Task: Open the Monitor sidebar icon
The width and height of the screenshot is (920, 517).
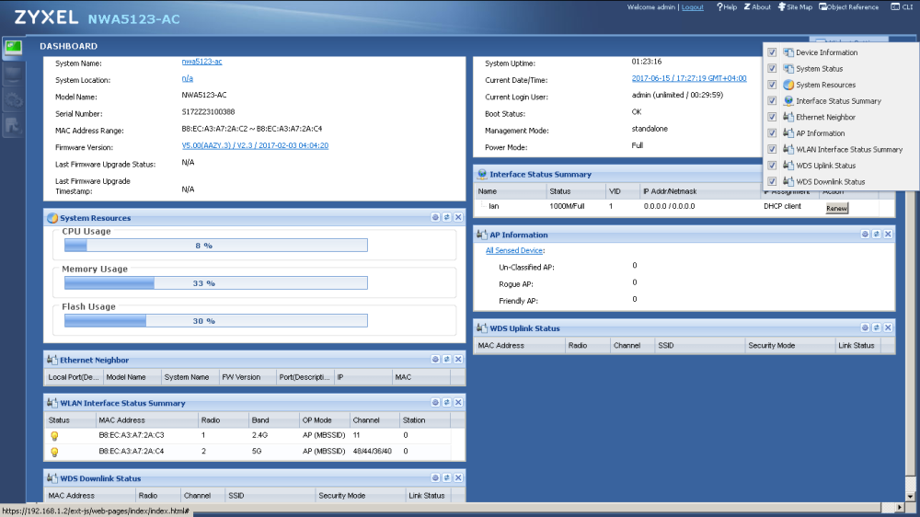Action: [x=13, y=74]
